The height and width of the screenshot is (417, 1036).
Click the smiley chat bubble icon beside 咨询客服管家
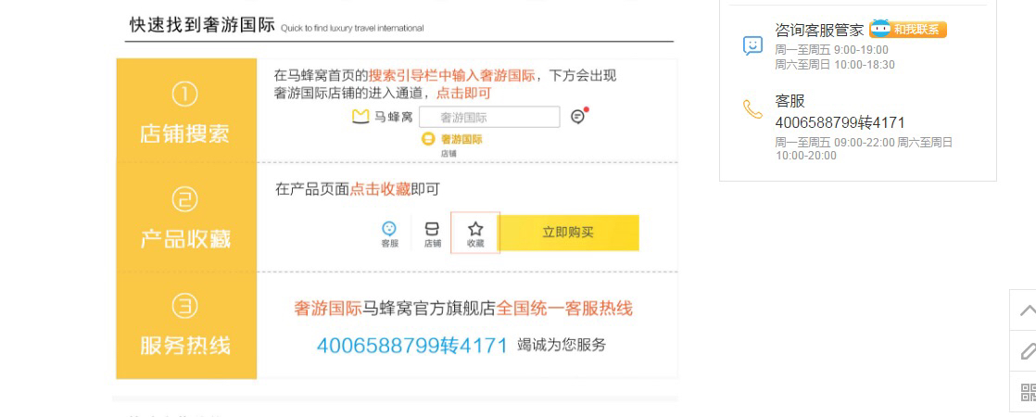(752, 45)
